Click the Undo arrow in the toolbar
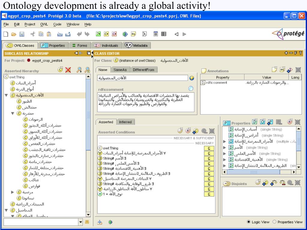The width and height of the screenshot is (307, 230). pyautogui.click(x=79, y=34)
